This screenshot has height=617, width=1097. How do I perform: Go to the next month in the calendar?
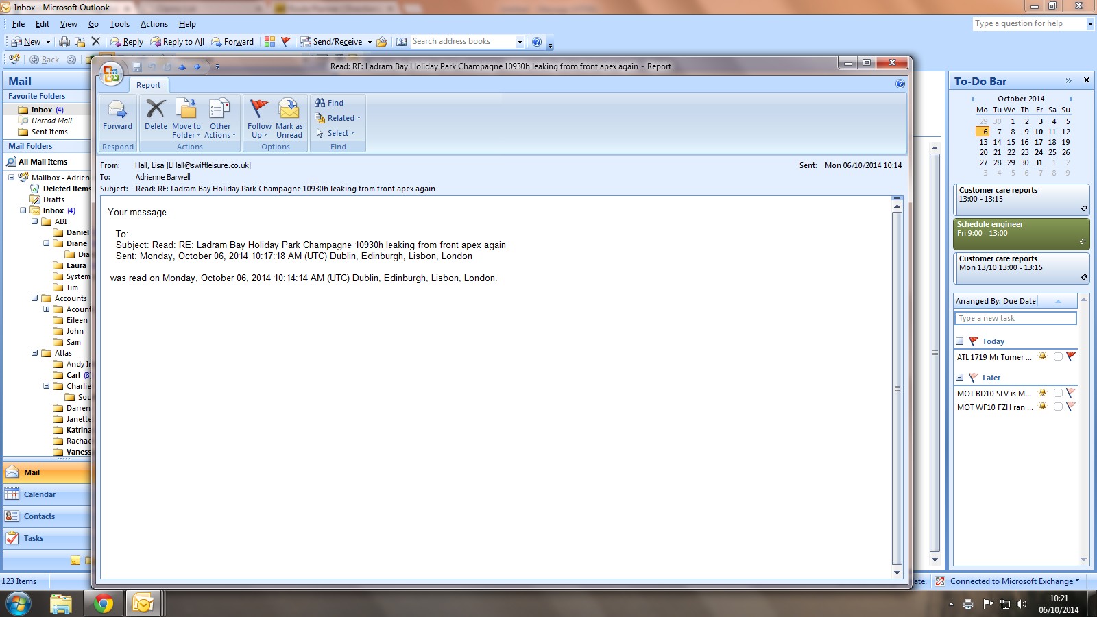(1071, 99)
